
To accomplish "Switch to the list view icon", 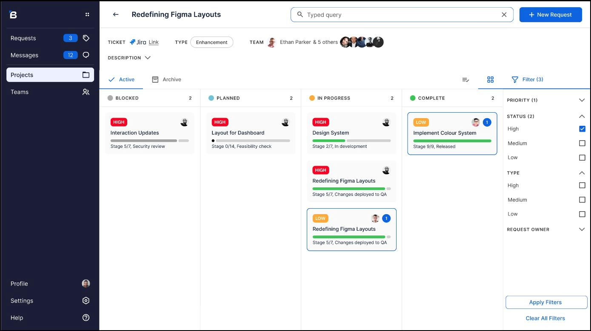I will pyautogui.click(x=465, y=79).
